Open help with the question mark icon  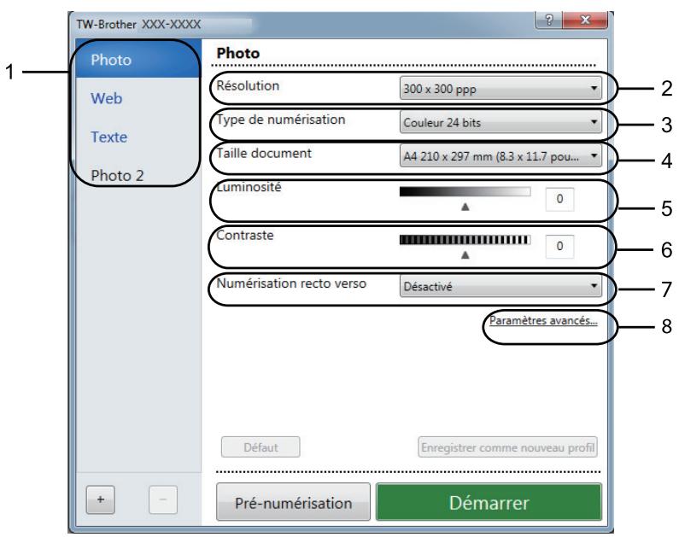548,20
